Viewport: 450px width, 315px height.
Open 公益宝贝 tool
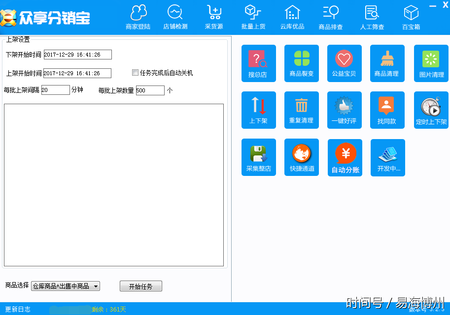[x=344, y=63]
